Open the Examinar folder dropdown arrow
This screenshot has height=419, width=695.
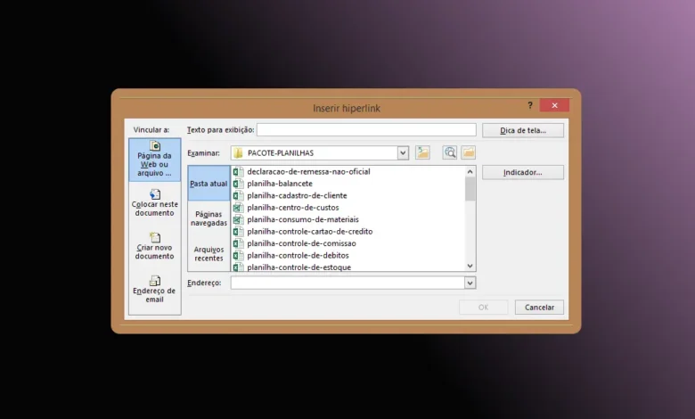click(x=403, y=153)
